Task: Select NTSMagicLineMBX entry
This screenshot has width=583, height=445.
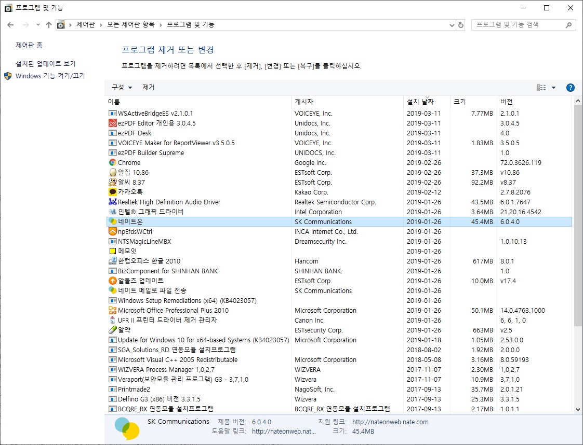Action: 339,242
